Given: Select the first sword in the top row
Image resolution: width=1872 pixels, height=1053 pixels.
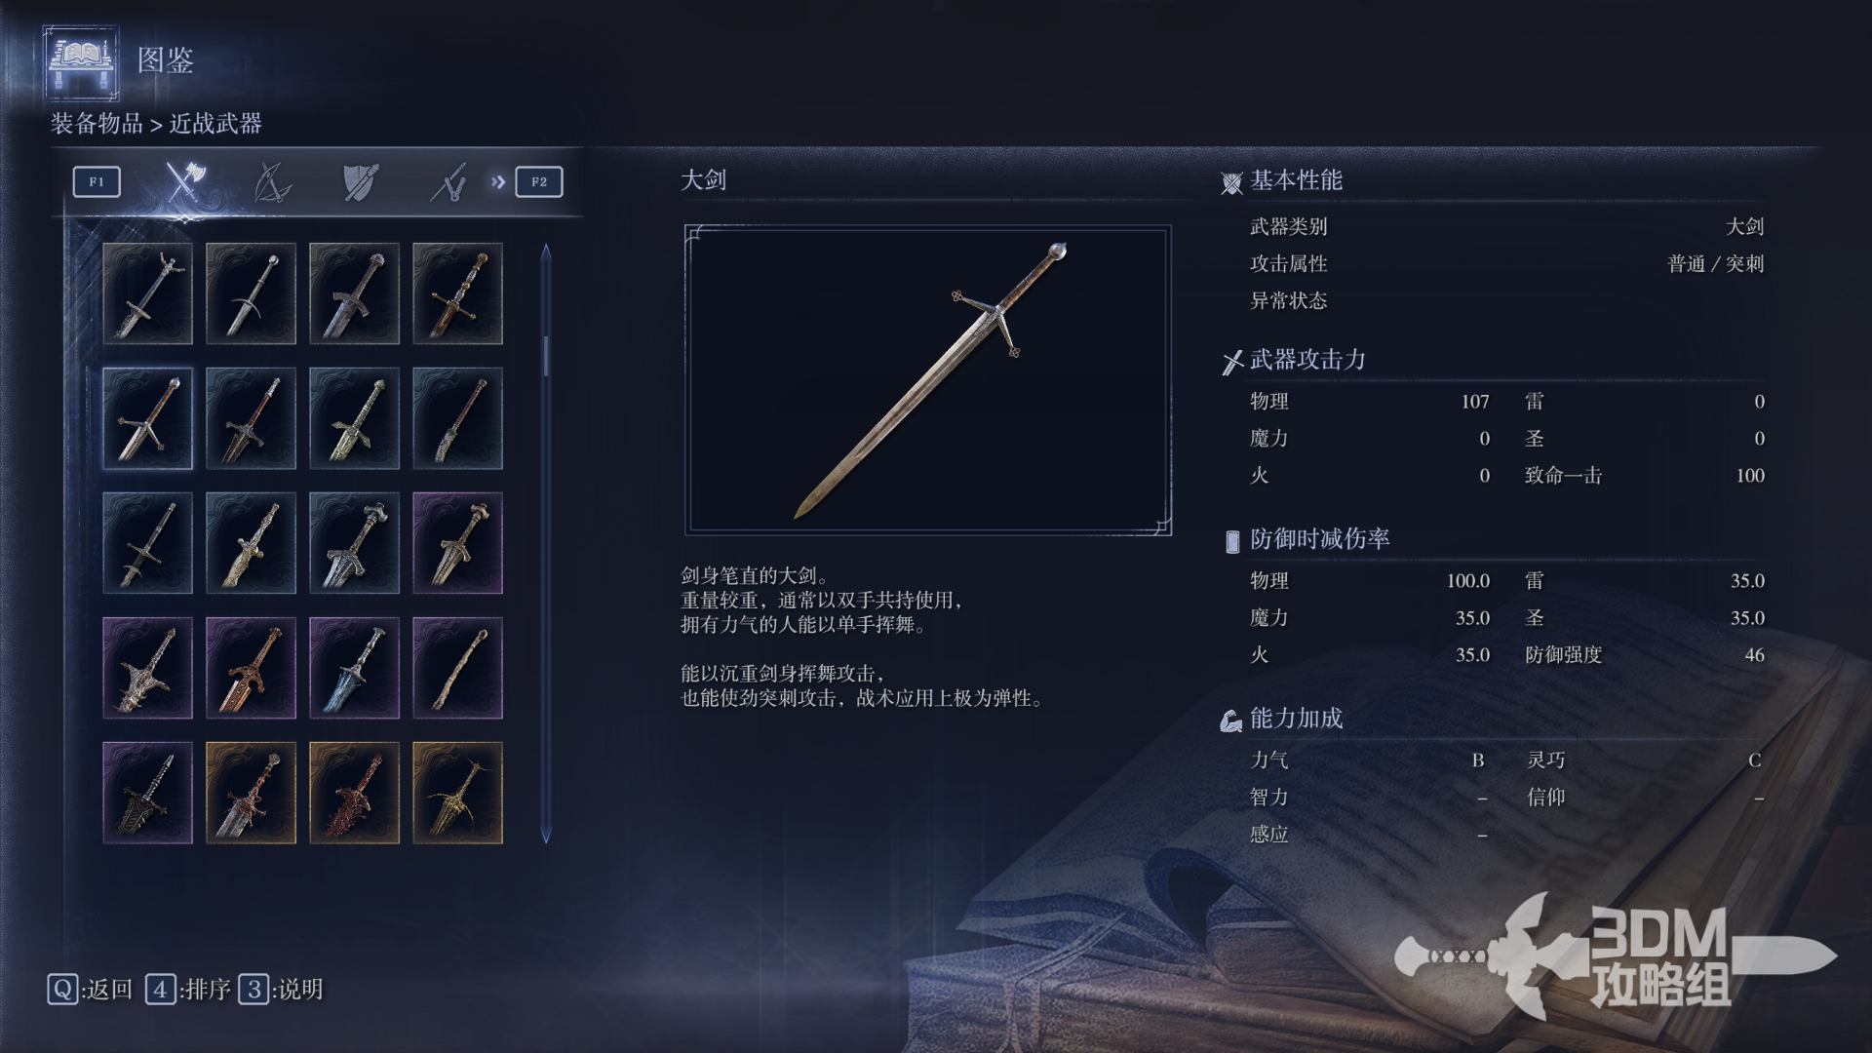Looking at the screenshot, I should tap(147, 293).
